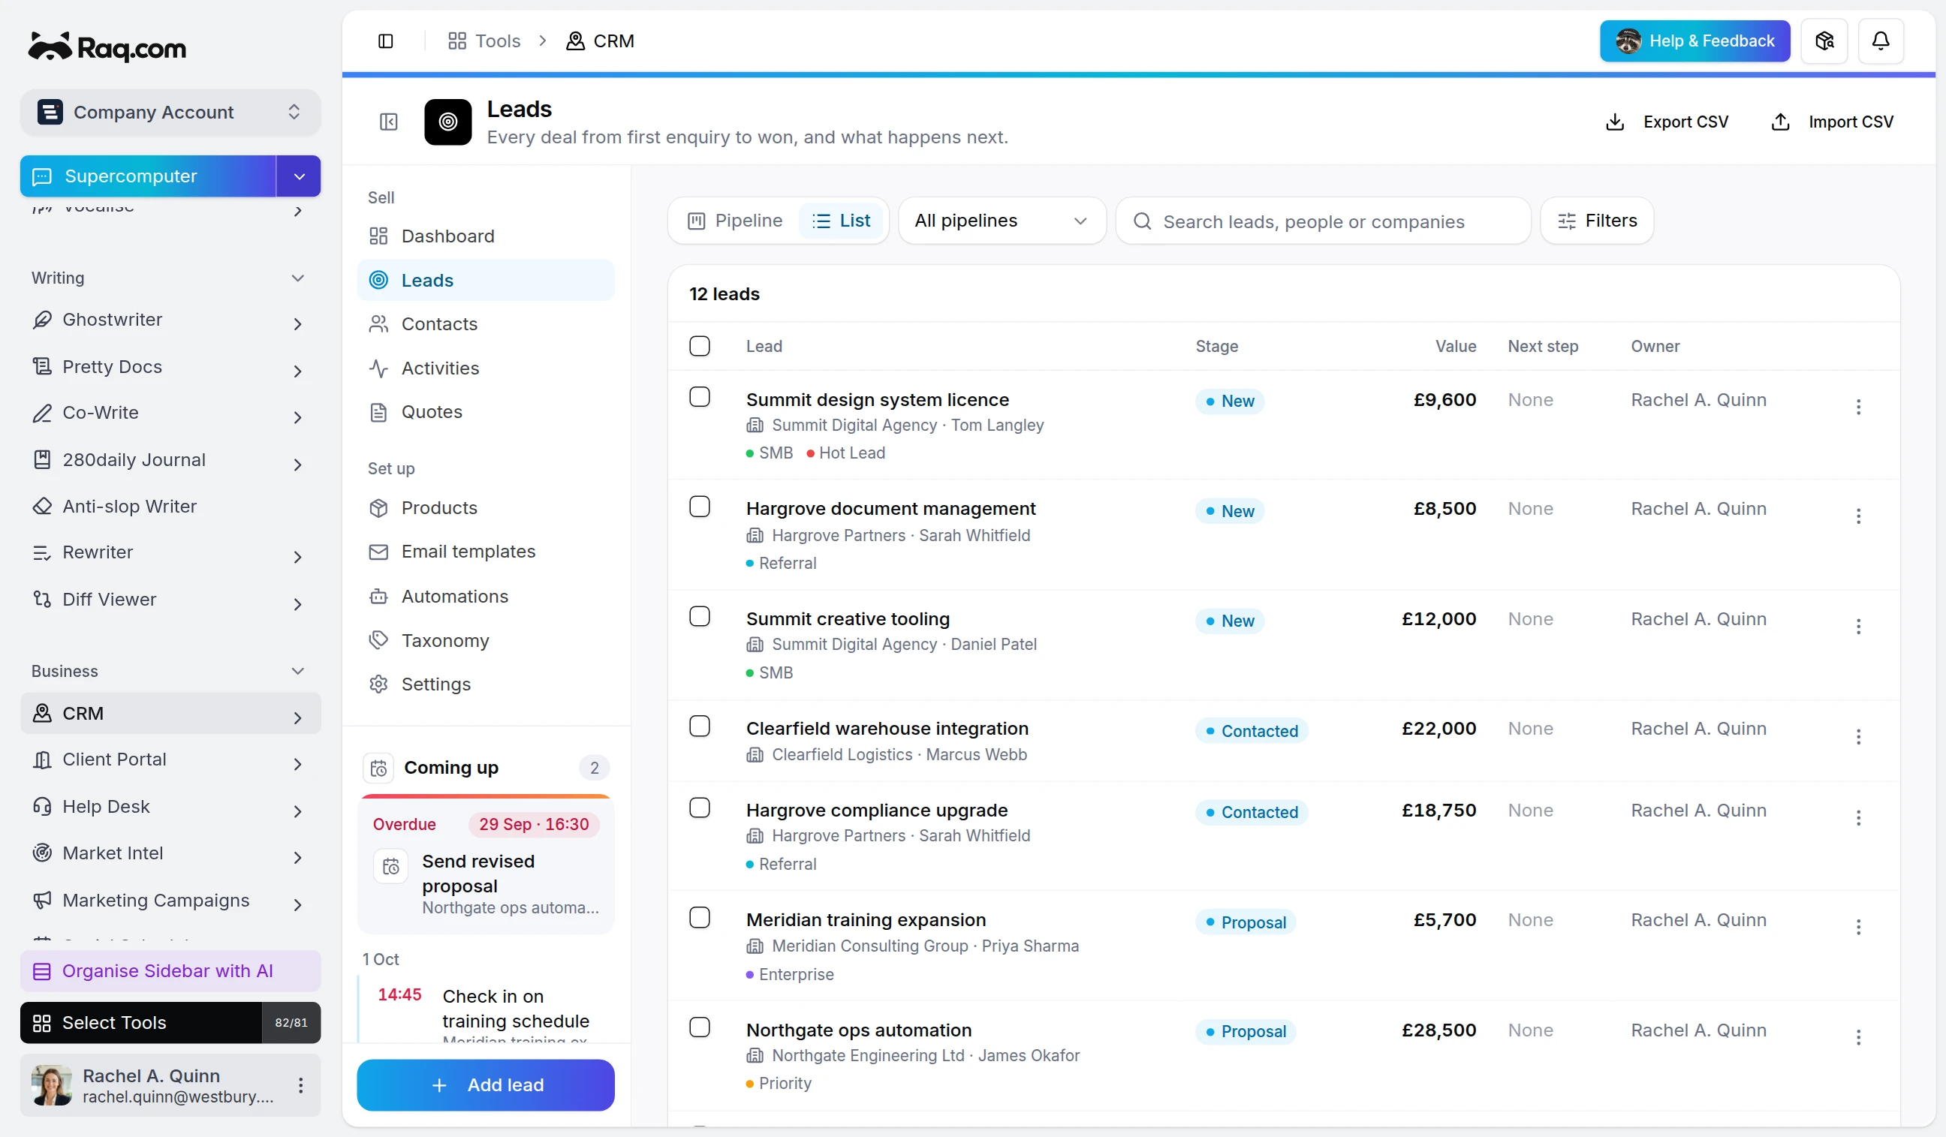Click the Add lead button
Image resolution: width=1946 pixels, height=1137 pixels.
coord(486,1085)
